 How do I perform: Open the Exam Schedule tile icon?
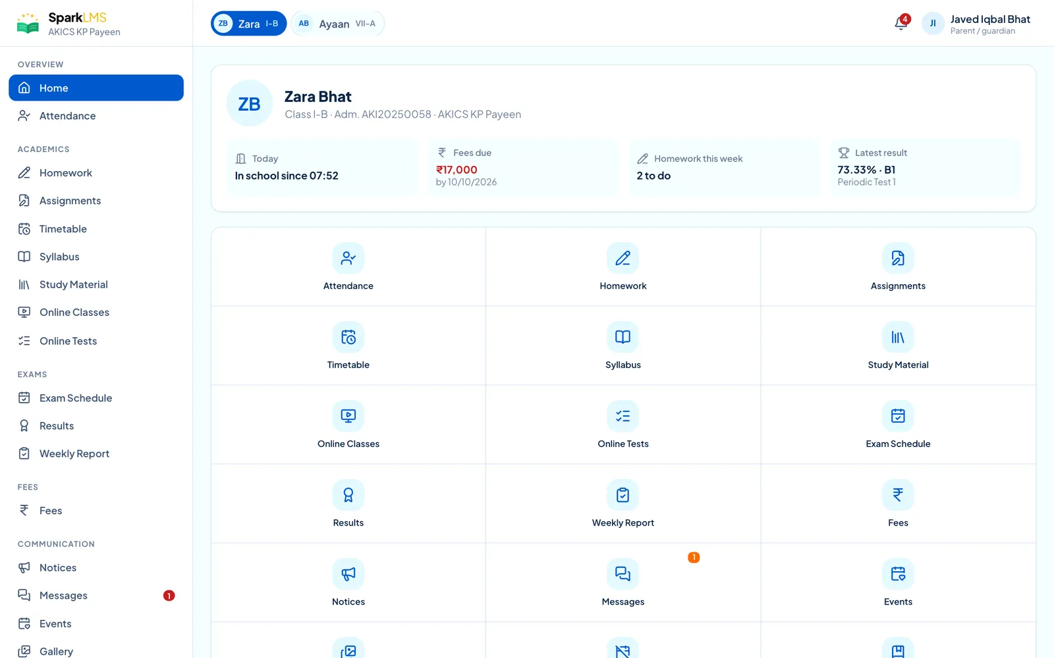coord(898,416)
